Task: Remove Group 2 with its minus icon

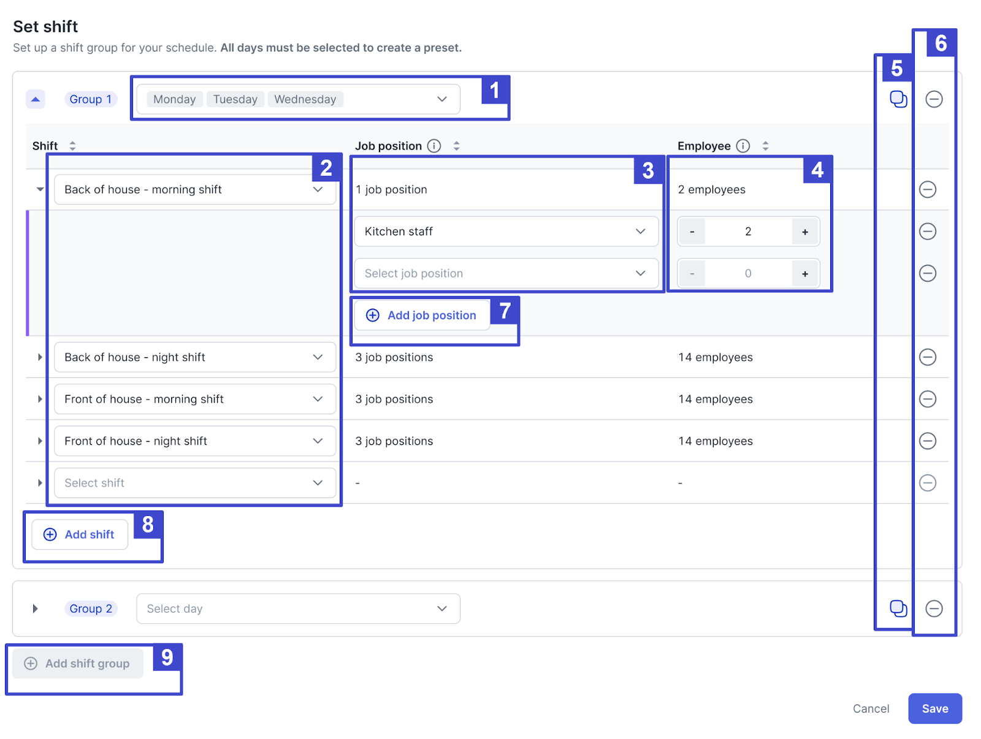Action: pyautogui.click(x=934, y=608)
